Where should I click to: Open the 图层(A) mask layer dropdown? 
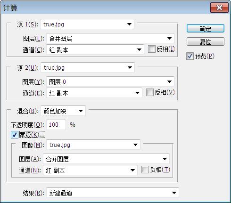point(107,159)
